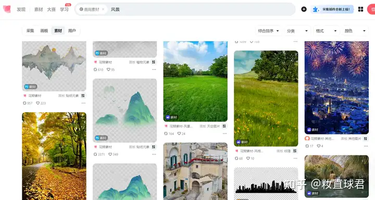Image resolution: width=375 pixels, height=200 pixels.
Task: Click the collect icon showing 17
Action: click(307, 146)
